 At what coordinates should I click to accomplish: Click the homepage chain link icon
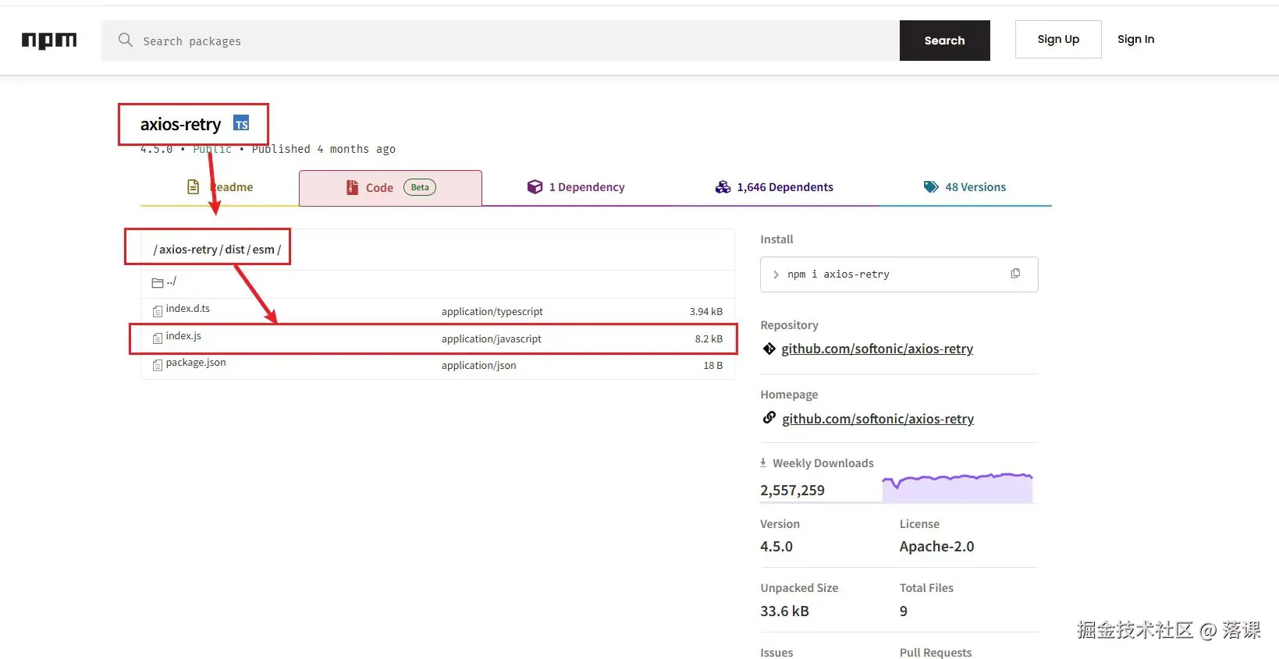[x=769, y=418]
